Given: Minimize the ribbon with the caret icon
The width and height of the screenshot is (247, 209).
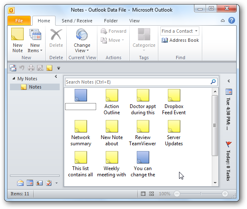Looking at the screenshot, I should point(223,21).
